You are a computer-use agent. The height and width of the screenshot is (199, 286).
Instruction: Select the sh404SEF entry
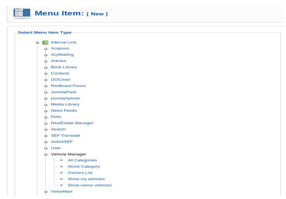click(x=62, y=142)
